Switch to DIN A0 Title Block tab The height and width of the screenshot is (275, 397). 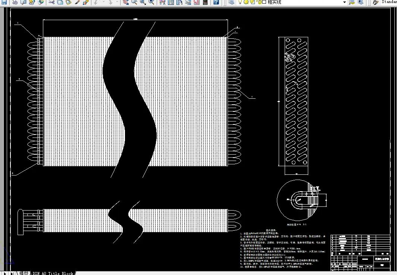(x=53, y=273)
